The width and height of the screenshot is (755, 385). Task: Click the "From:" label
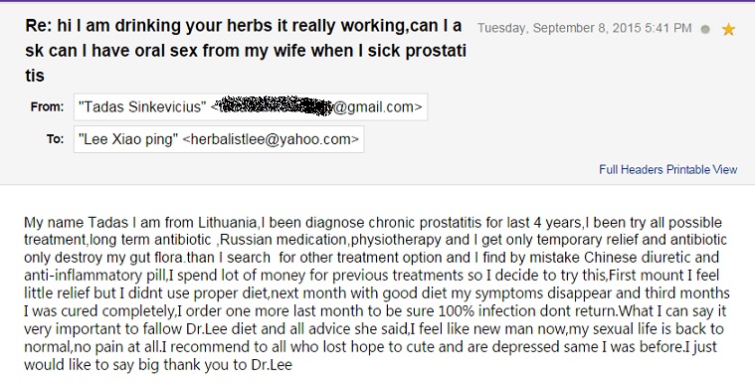tap(47, 106)
